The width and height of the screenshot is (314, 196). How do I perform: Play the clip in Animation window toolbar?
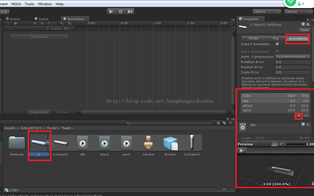[16, 24]
